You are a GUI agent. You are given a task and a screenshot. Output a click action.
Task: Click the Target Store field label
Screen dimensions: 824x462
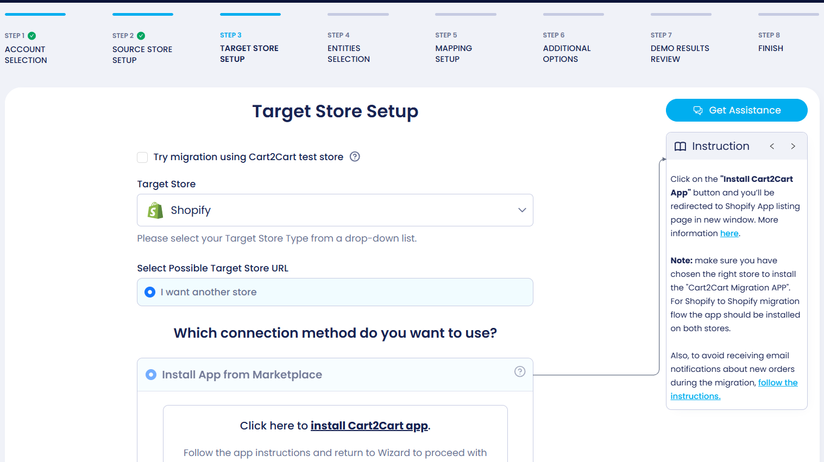[166, 184]
